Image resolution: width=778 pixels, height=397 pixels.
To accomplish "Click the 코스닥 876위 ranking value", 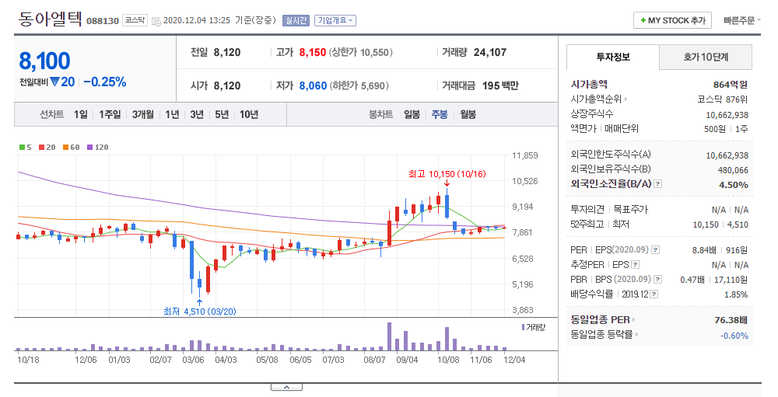I will [x=723, y=99].
